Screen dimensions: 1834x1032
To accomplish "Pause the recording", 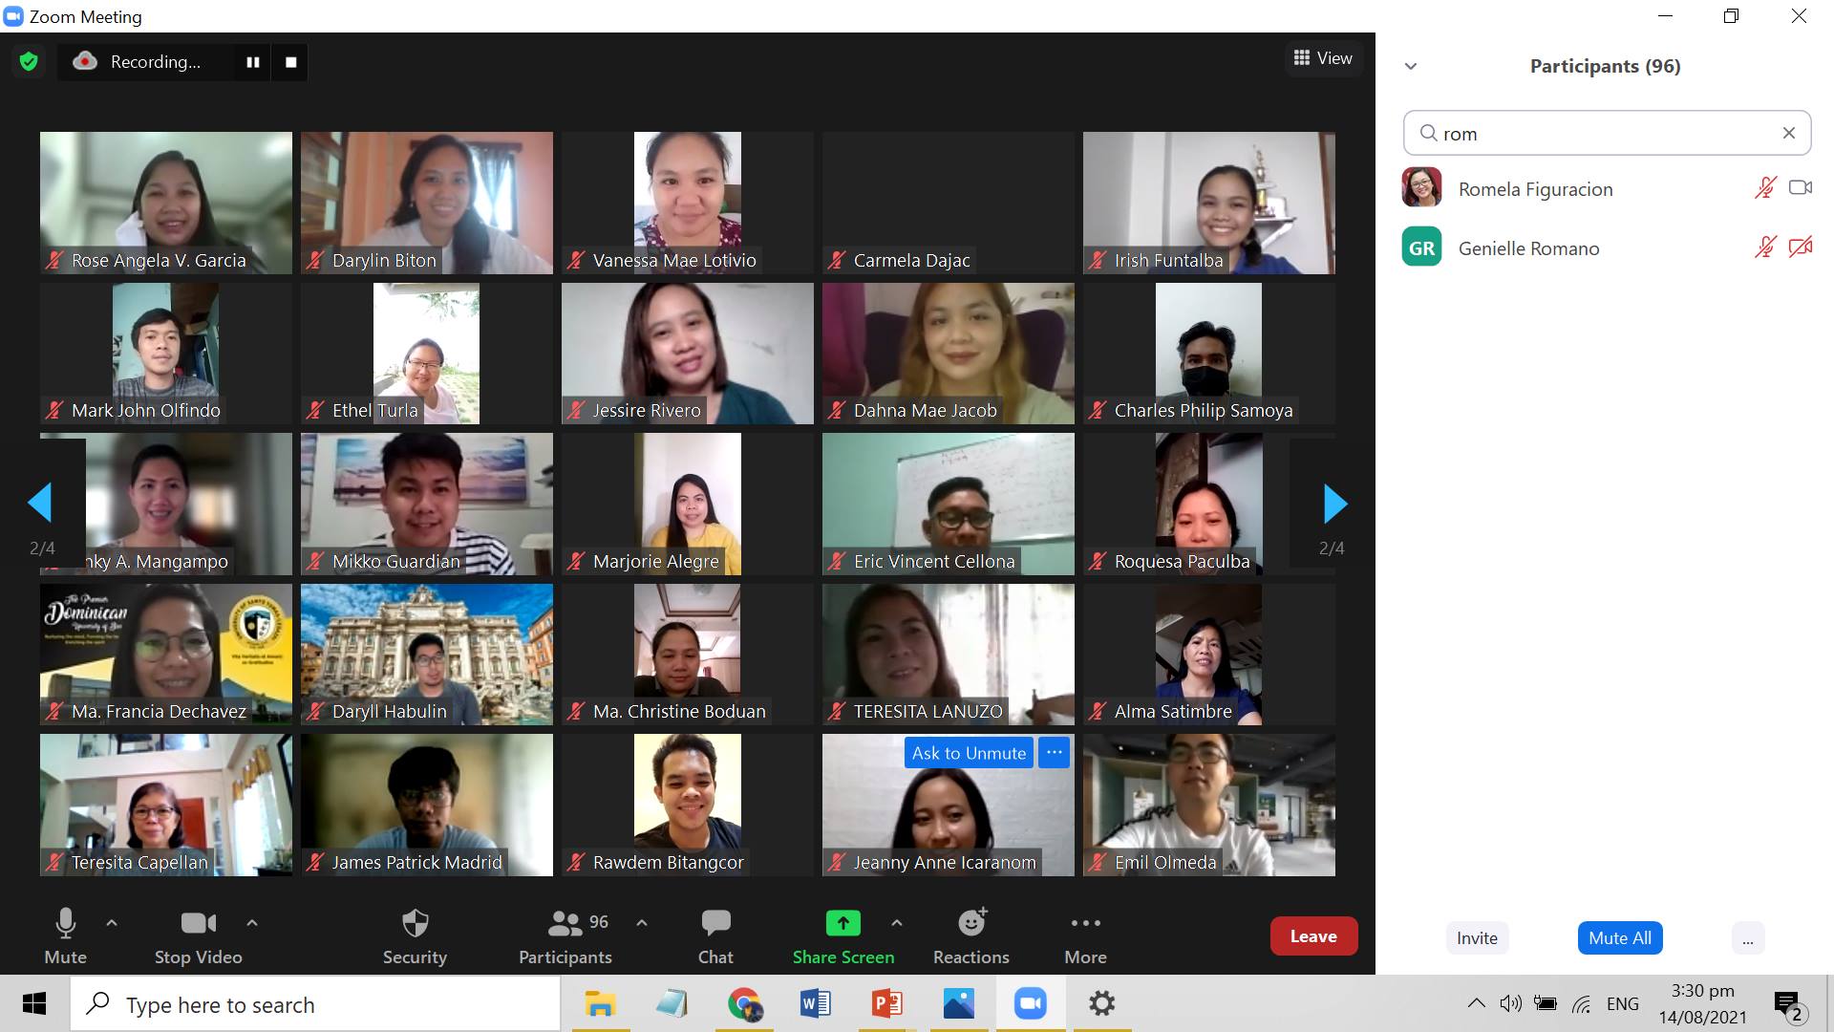I will coord(253,62).
